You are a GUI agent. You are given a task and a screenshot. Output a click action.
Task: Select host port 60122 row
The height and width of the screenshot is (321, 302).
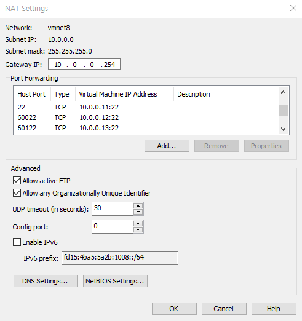tap(146, 128)
